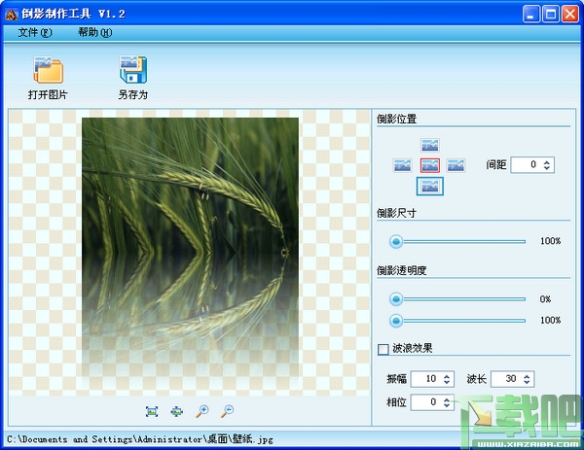The height and width of the screenshot is (450, 584).
Task: Enable the 波浪效果 wave effect checkbox
Action: tap(383, 349)
